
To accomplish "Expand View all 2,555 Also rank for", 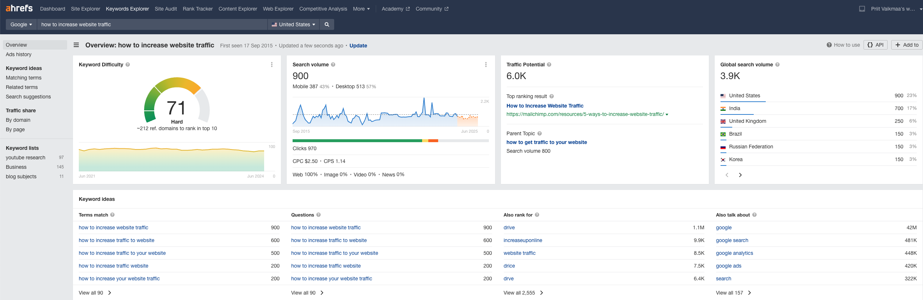I will pos(523,293).
